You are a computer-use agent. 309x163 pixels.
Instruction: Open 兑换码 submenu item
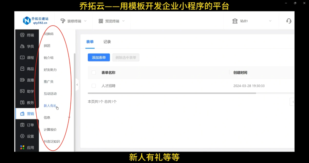click(x=49, y=34)
